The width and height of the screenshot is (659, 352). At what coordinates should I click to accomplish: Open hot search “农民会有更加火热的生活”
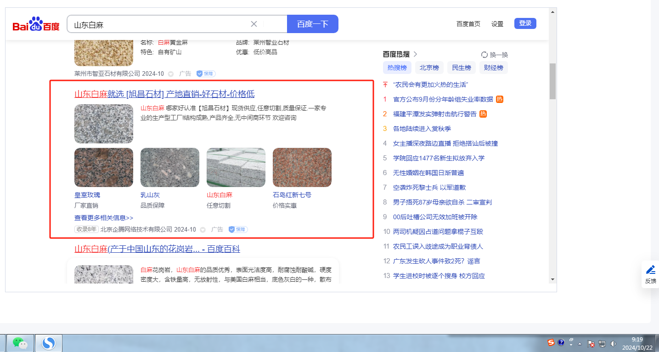click(x=431, y=85)
